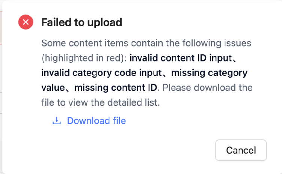This screenshot has height=174, width=282.
Task: Dismiss the dialog with Cancel
Action: pyautogui.click(x=241, y=150)
